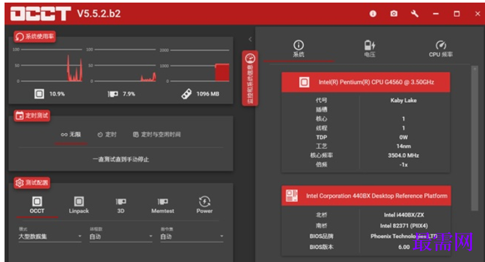Click the 7.9% GPU usage value
The width and height of the screenshot is (485, 262).
click(x=129, y=94)
